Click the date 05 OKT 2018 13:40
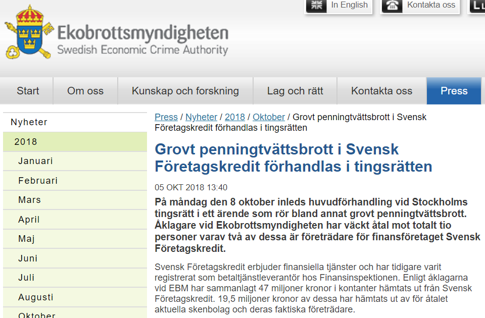This screenshot has width=485, height=318. pyautogui.click(x=191, y=187)
